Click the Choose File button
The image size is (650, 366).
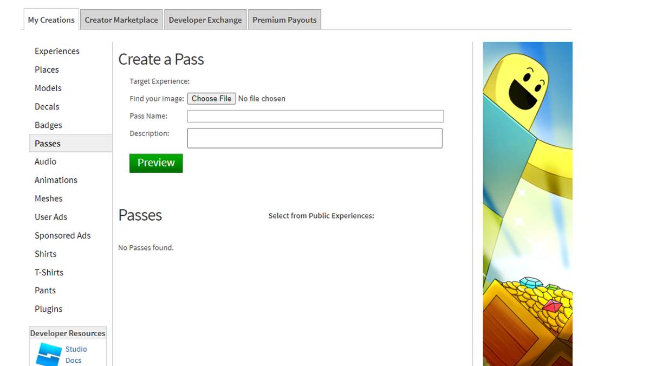[211, 98]
